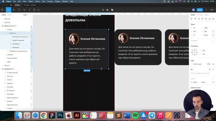
Task: Click the Align right icon
Action: [199, 19]
